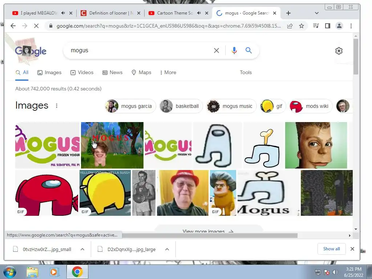Expand options for 0tvzHzw0rZ jpg_small download

click(x=82, y=249)
